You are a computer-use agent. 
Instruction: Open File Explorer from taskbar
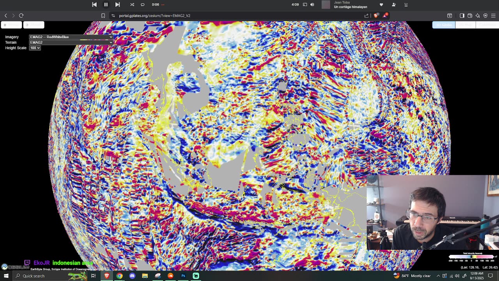point(145,276)
